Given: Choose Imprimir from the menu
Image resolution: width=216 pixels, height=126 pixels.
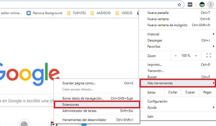Looking at the screenshot, I should coord(177,65).
